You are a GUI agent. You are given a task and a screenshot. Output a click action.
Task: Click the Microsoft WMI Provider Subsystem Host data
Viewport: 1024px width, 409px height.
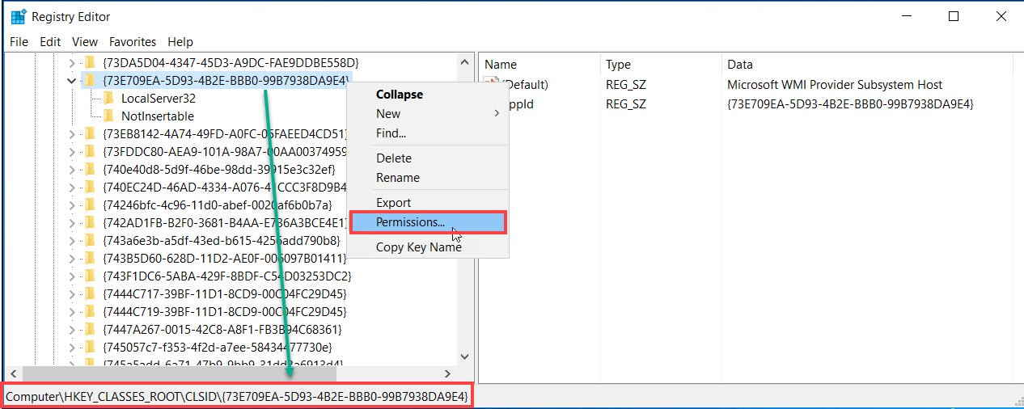(x=835, y=84)
